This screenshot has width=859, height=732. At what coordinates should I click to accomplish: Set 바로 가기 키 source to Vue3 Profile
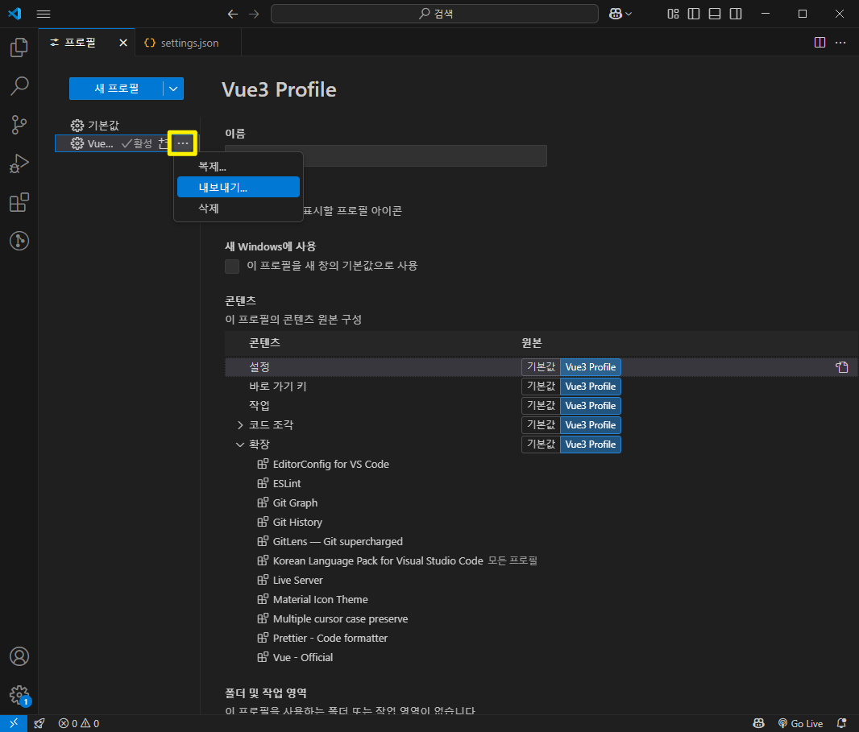[590, 387]
